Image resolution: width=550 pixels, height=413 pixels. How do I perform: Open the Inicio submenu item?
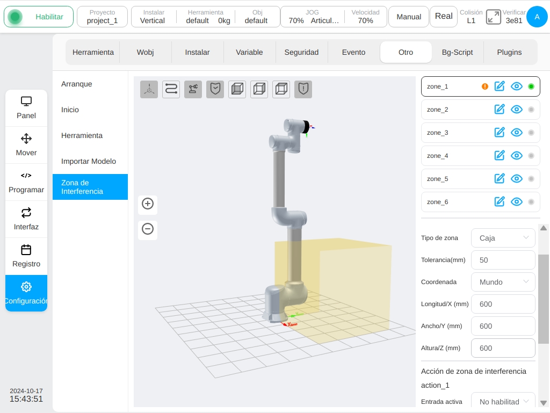pos(90,110)
